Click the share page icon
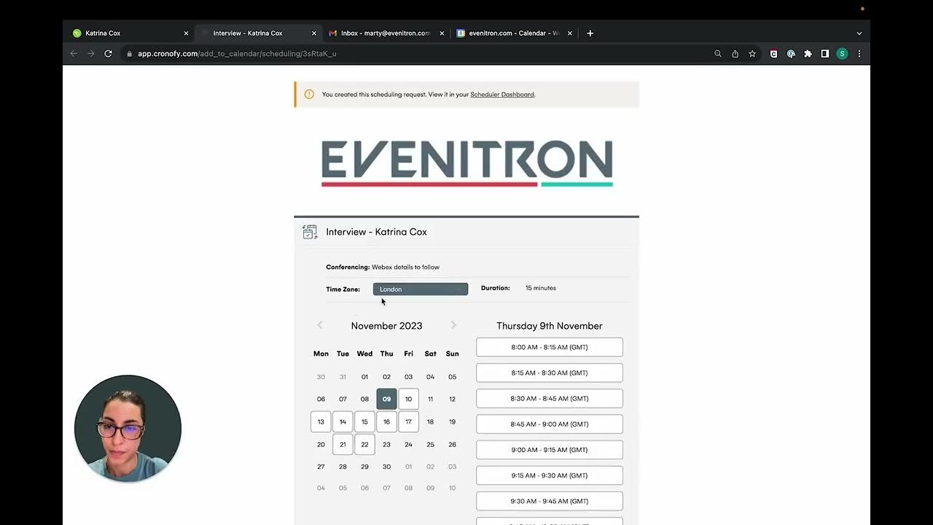Viewport: 933px width, 525px height. tap(735, 53)
